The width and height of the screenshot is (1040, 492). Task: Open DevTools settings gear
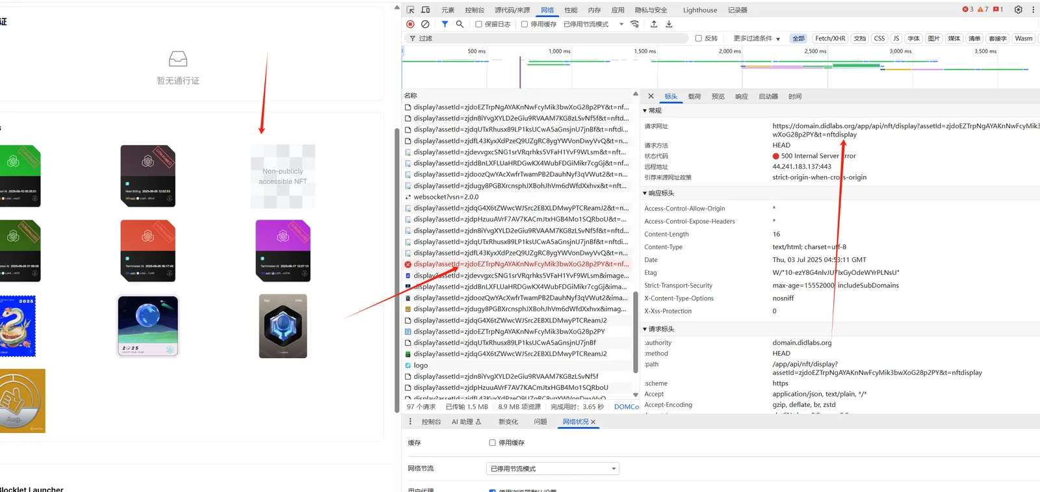click(1019, 10)
